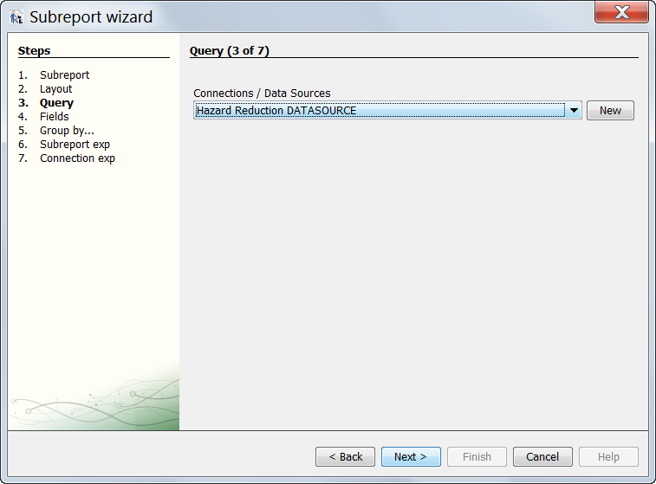656x484 pixels.
Task: Select the Layout step
Action: 55,89
